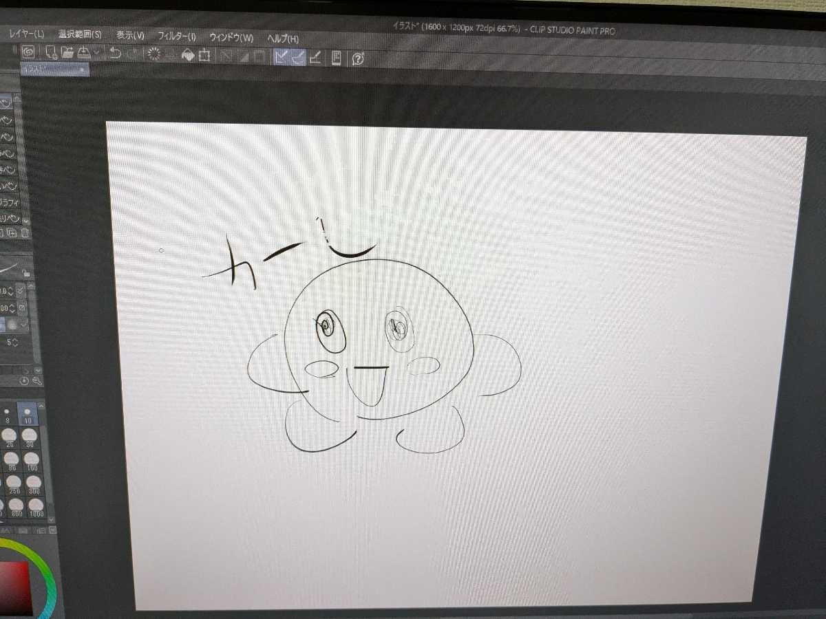This screenshot has height=619, width=826.
Task: Click the Save icon in toolbar
Action: tap(83, 53)
